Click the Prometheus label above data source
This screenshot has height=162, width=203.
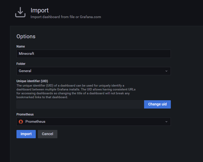coord(25,114)
